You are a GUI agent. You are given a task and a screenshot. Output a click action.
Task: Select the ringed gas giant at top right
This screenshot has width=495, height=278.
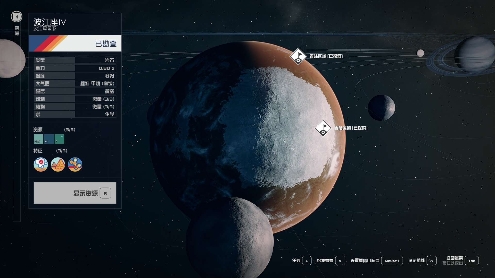pyautogui.click(x=474, y=54)
